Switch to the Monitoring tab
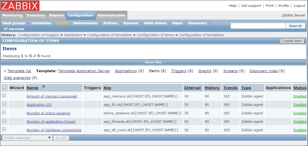This screenshot has width=308, height=146. click(x=12, y=15)
